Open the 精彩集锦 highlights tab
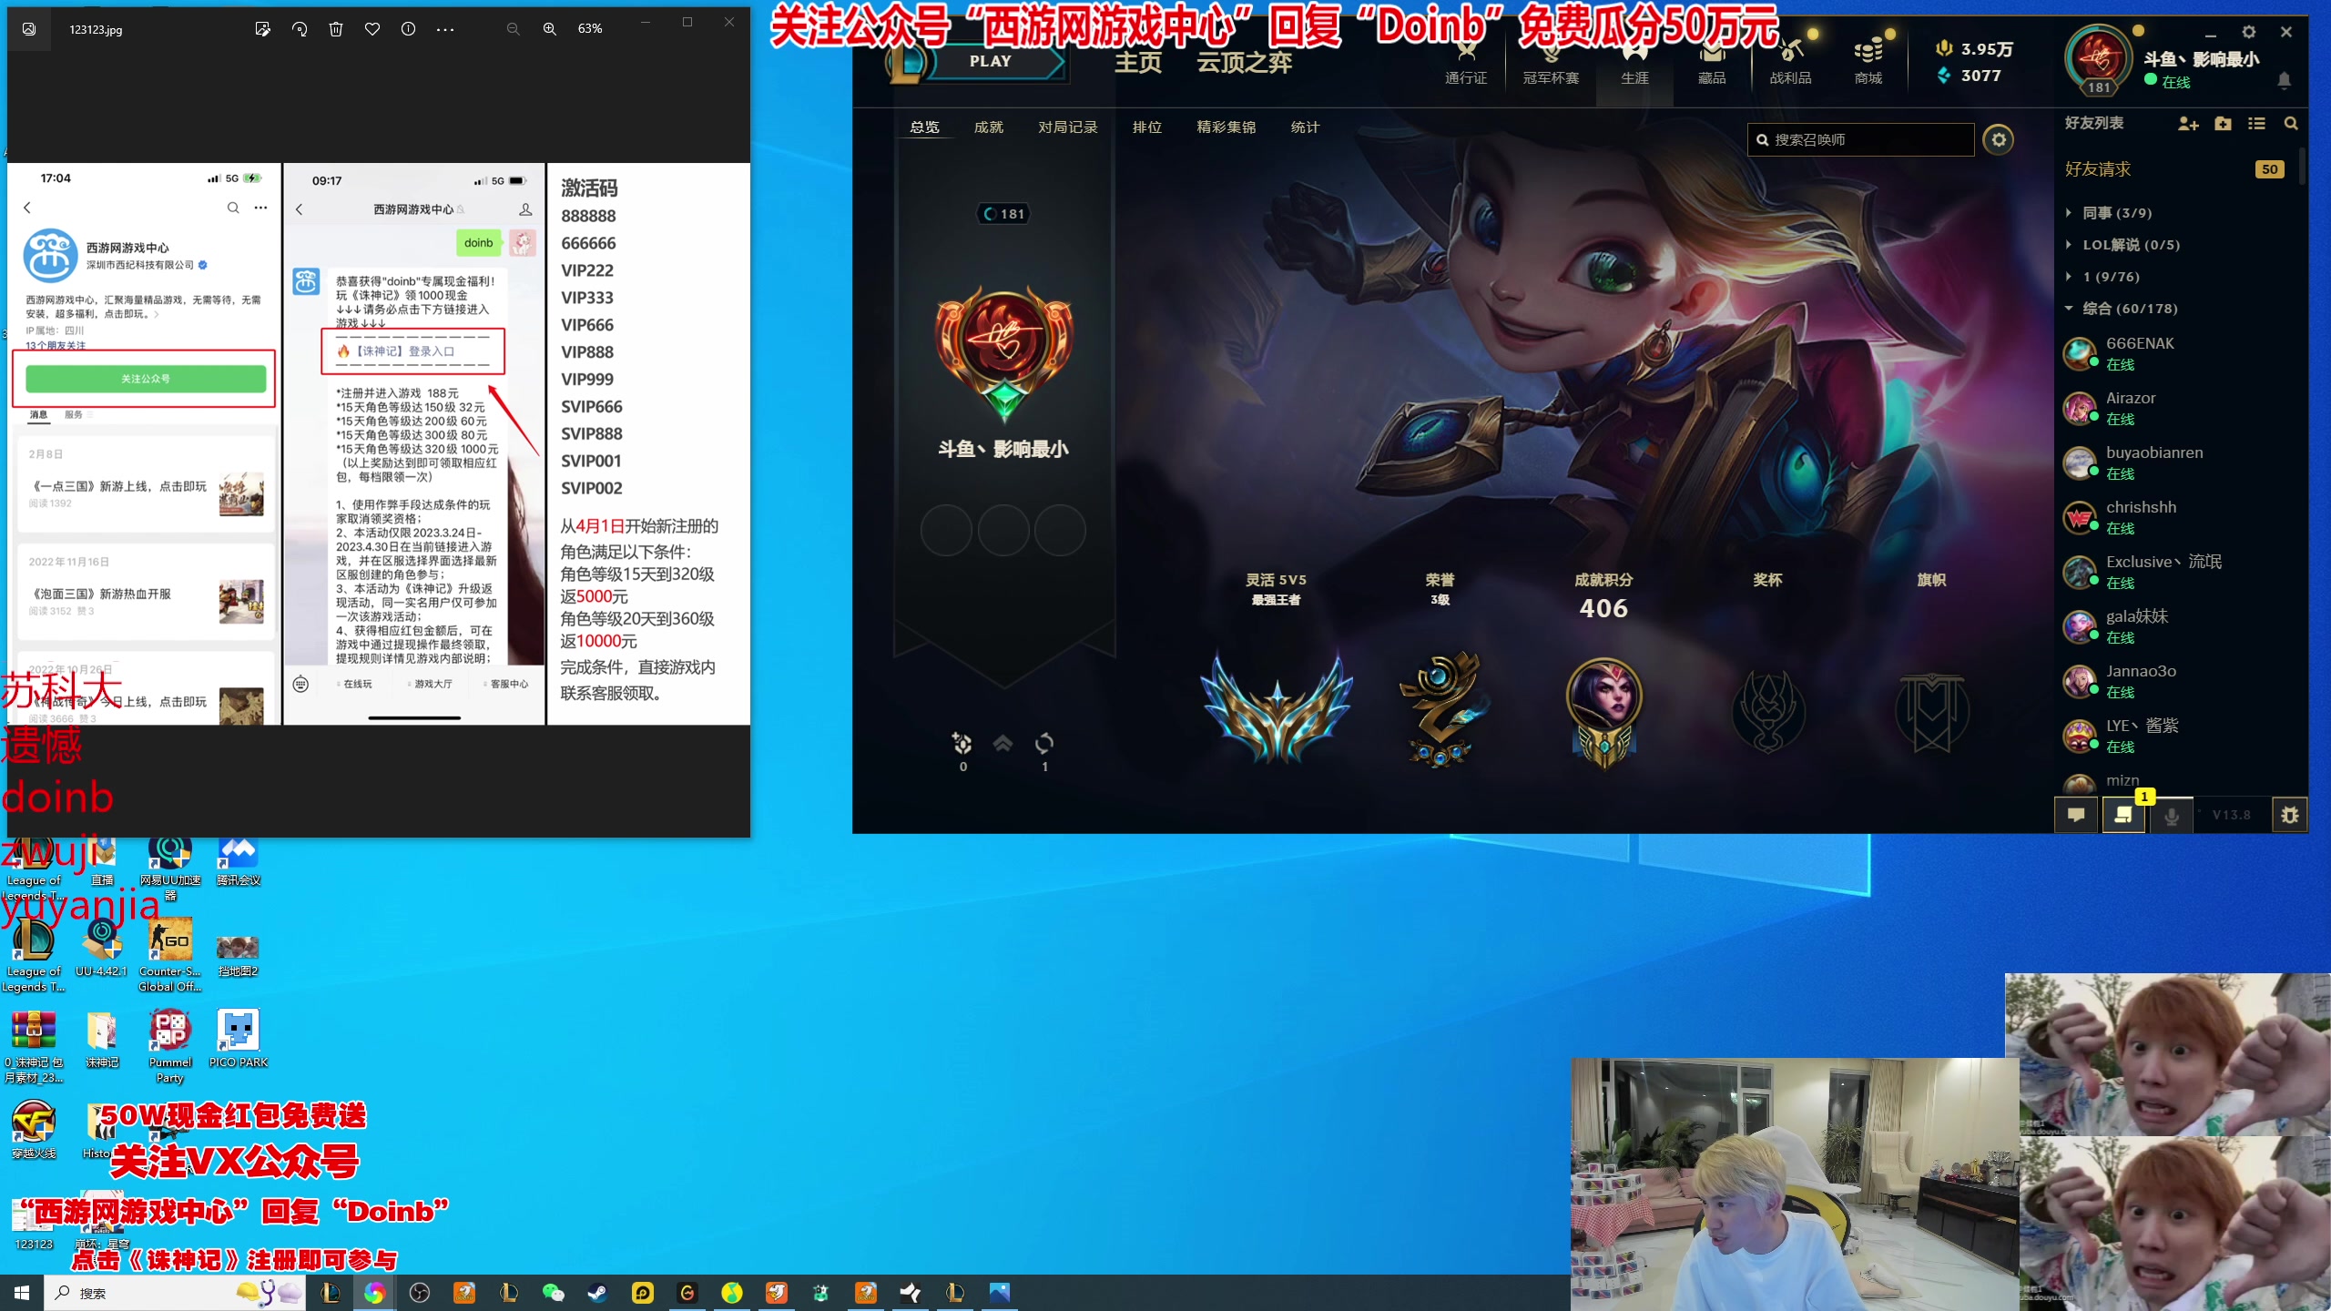This screenshot has width=2331, height=1311. pos(1227,127)
